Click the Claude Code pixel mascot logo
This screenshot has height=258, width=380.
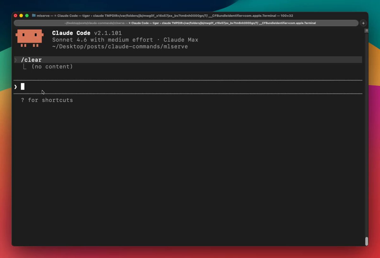pyautogui.click(x=29, y=38)
